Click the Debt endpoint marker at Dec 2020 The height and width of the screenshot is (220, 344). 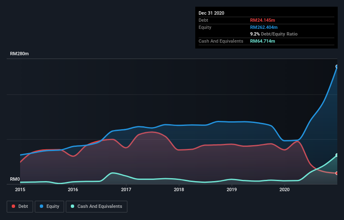337,173
